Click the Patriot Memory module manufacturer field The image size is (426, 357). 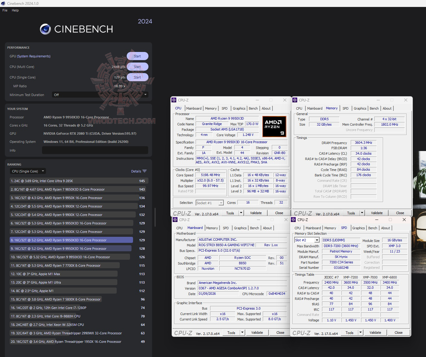tap(341, 251)
